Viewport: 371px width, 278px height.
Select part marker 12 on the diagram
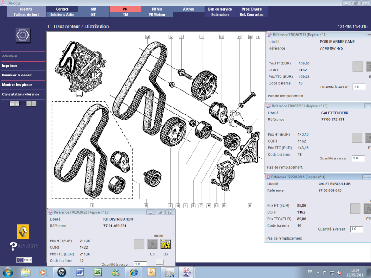click(216, 206)
